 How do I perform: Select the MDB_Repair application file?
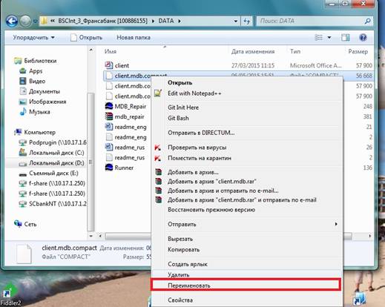[125, 106]
